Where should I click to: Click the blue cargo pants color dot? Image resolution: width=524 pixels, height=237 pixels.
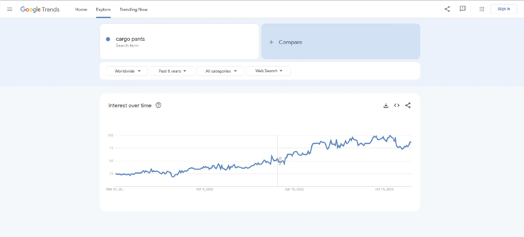[108, 39]
